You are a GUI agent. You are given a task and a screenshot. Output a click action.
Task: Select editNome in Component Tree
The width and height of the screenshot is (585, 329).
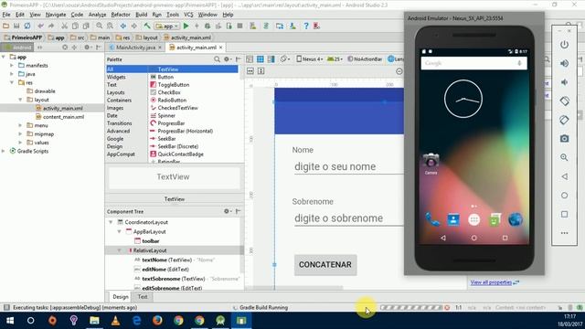[165, 270]
